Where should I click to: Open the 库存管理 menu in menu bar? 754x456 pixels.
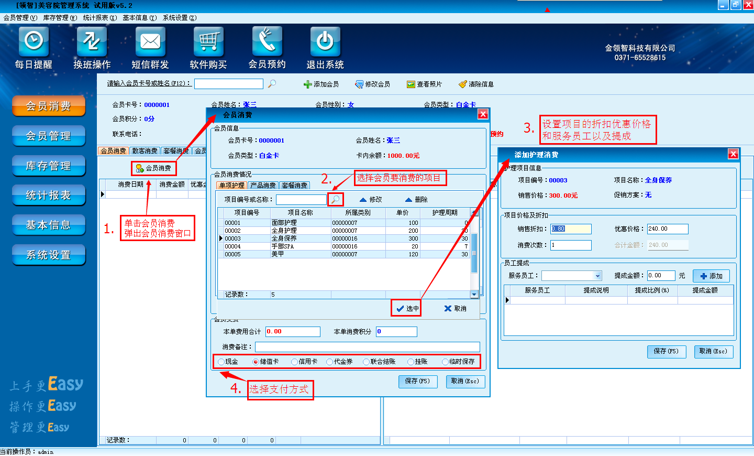(60, 18)
